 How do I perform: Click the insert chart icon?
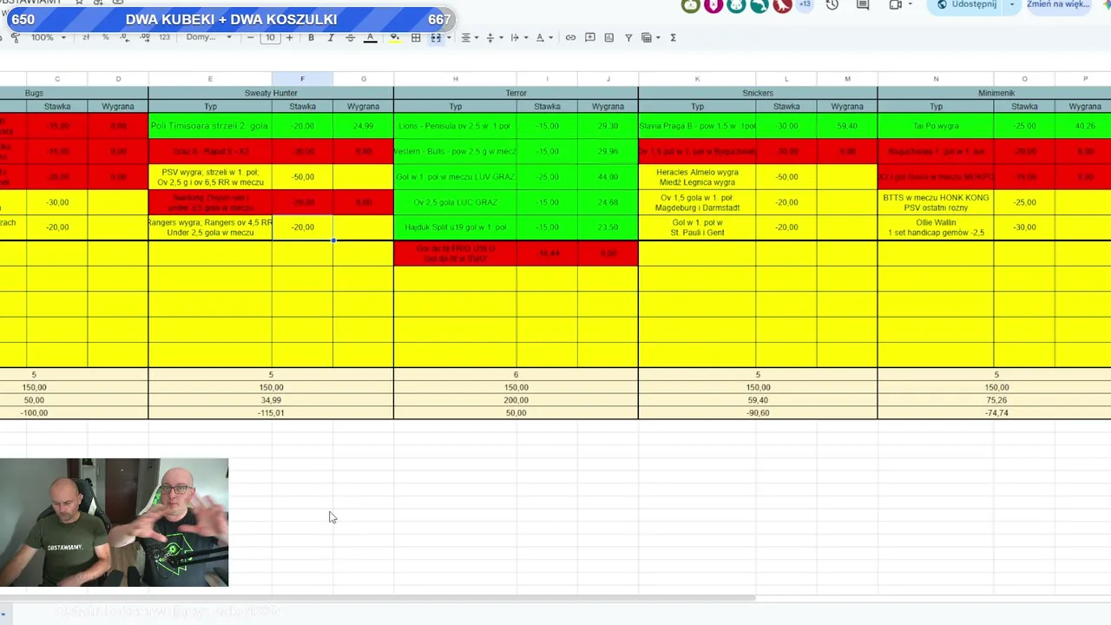point(609,37)
